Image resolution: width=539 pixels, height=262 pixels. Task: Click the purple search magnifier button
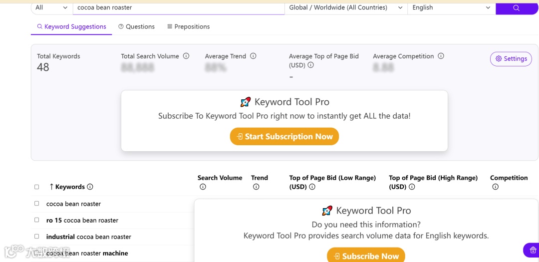(x=517, y=7)
